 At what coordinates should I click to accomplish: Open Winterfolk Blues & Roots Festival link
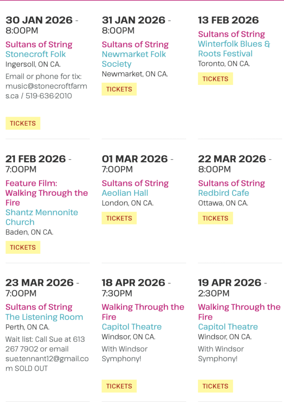(x=234, y=49)
